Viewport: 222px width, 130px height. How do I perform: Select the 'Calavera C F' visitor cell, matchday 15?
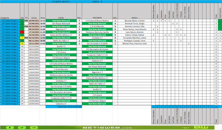click(x=97, y=61)
